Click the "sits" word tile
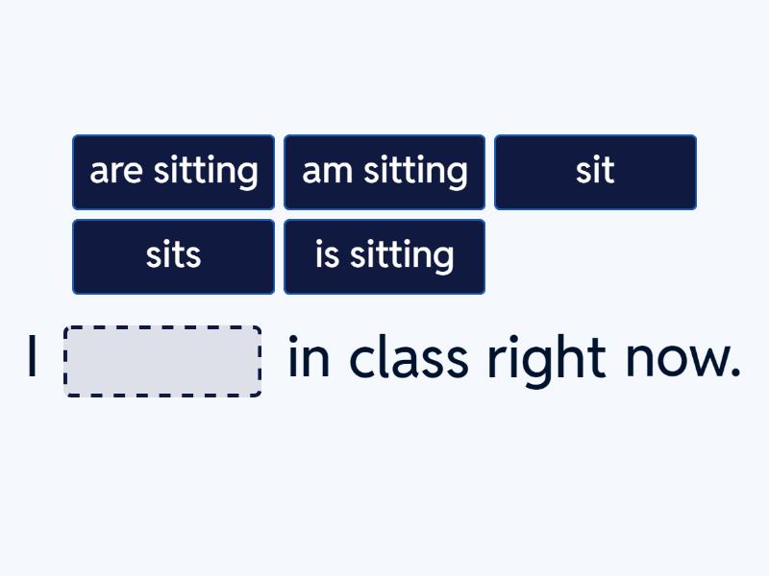This screenshot has width=769, height=576. point(173,256)
